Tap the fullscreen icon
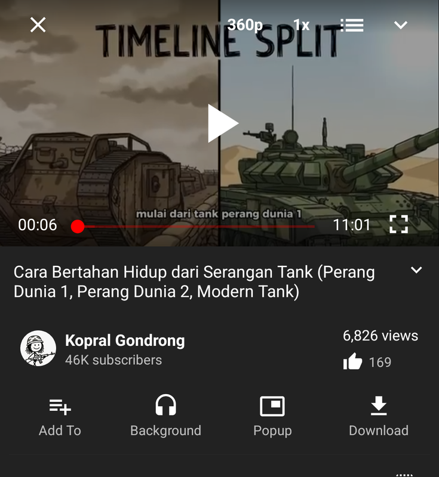Screen dimensions: 439x477 click(398, 225)
